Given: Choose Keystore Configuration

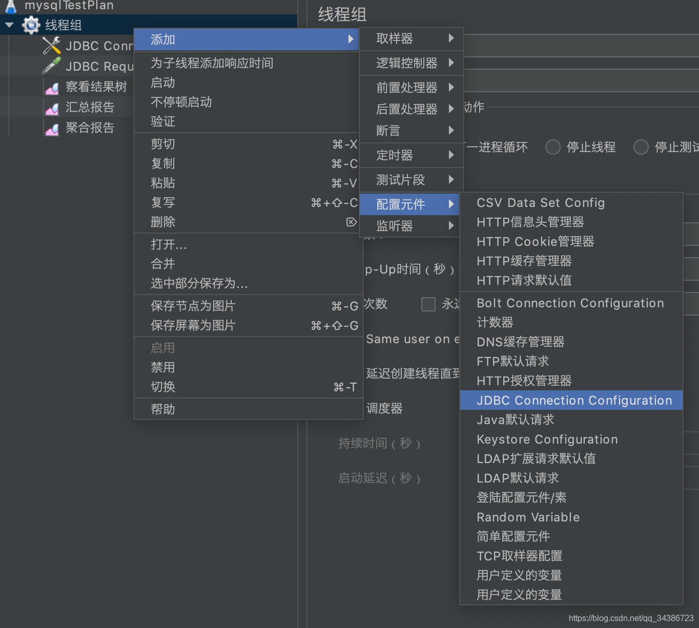Looking at the screenshot, I should [x=571, y=439].
